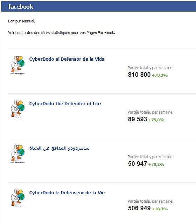The image size is (196, 224).
Task: Open CyberDodo le Défenseur de la Vie page
Action: tap(67, 192)
